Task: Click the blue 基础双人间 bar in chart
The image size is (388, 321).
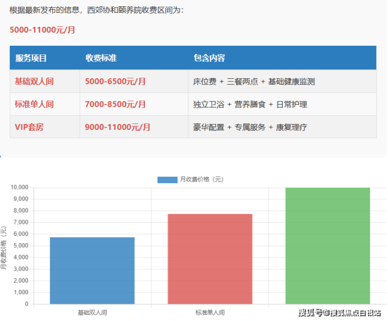Action: [92, 271]
